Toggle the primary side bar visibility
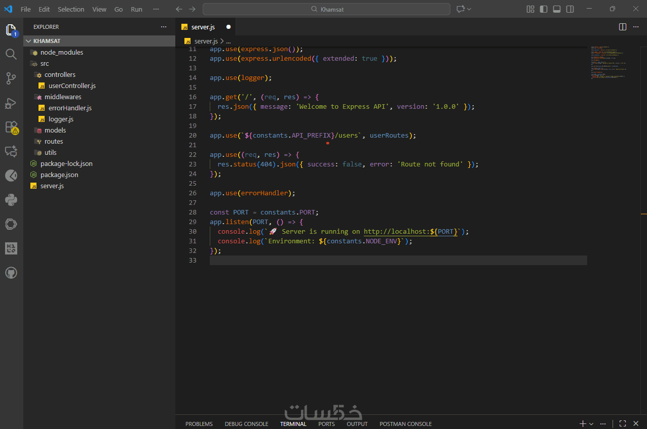Screen dimensions: 647x429 pos(544,9)
